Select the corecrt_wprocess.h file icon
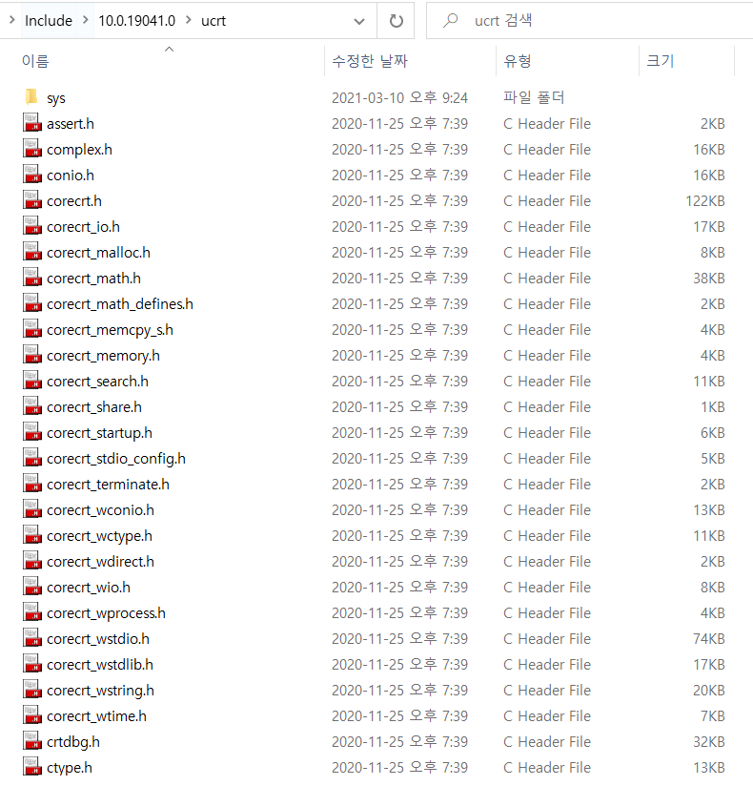The height and width of the screenshot is (786, 753). pyautogui.click(x=32, y=612)
